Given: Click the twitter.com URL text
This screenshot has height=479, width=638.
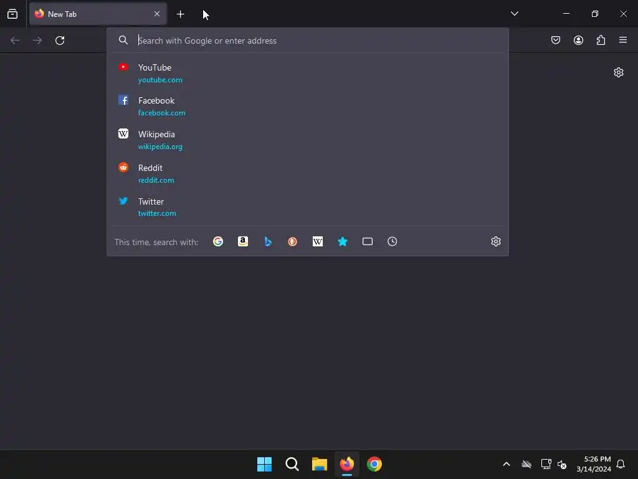Looking at the screenshot, I should pos(157,213).
